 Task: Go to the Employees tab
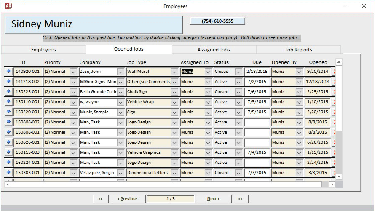pyautogui.click(x=43, y=50)
